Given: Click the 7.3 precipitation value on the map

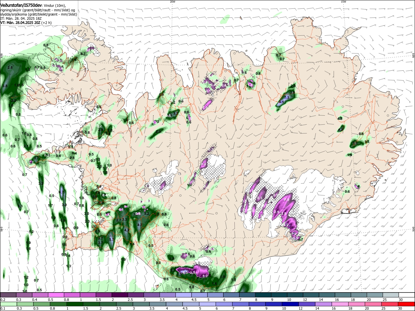Looking at the screenshot, I should (287, 98).
